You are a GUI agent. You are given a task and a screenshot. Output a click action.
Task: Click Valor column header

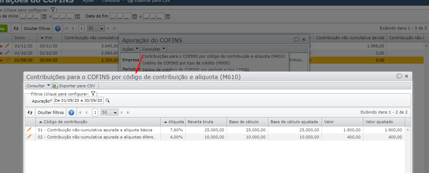pyautogui.click(x=342, y=122)
